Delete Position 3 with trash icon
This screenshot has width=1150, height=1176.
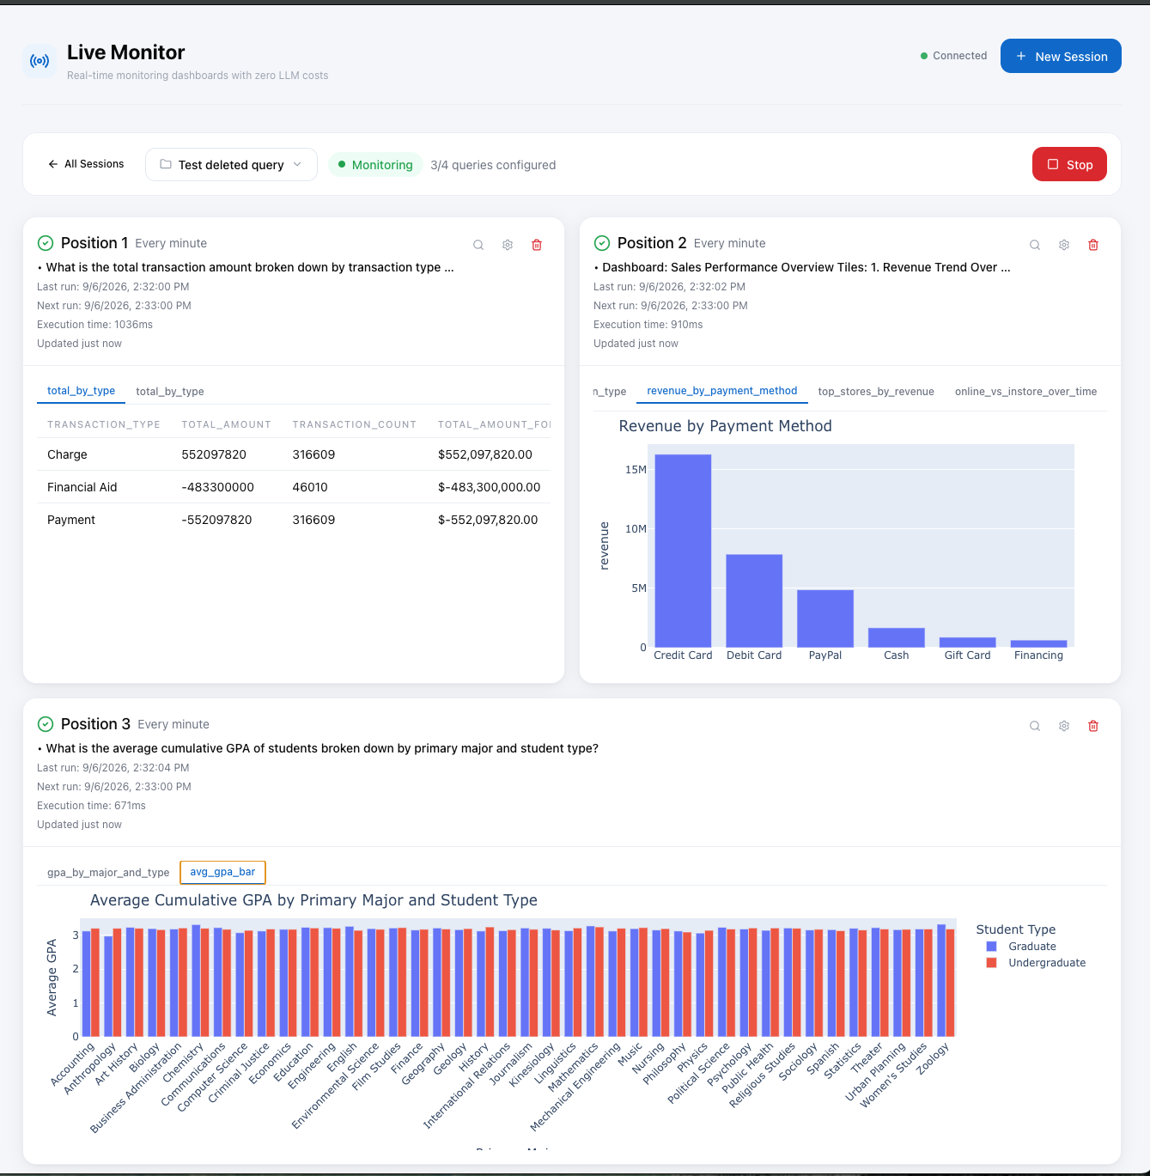point(1093,726)
